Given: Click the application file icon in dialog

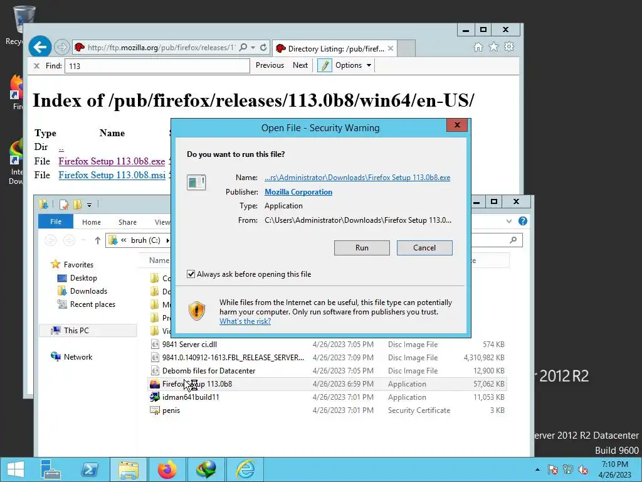Looking at the screenshot, I should 196,182.
